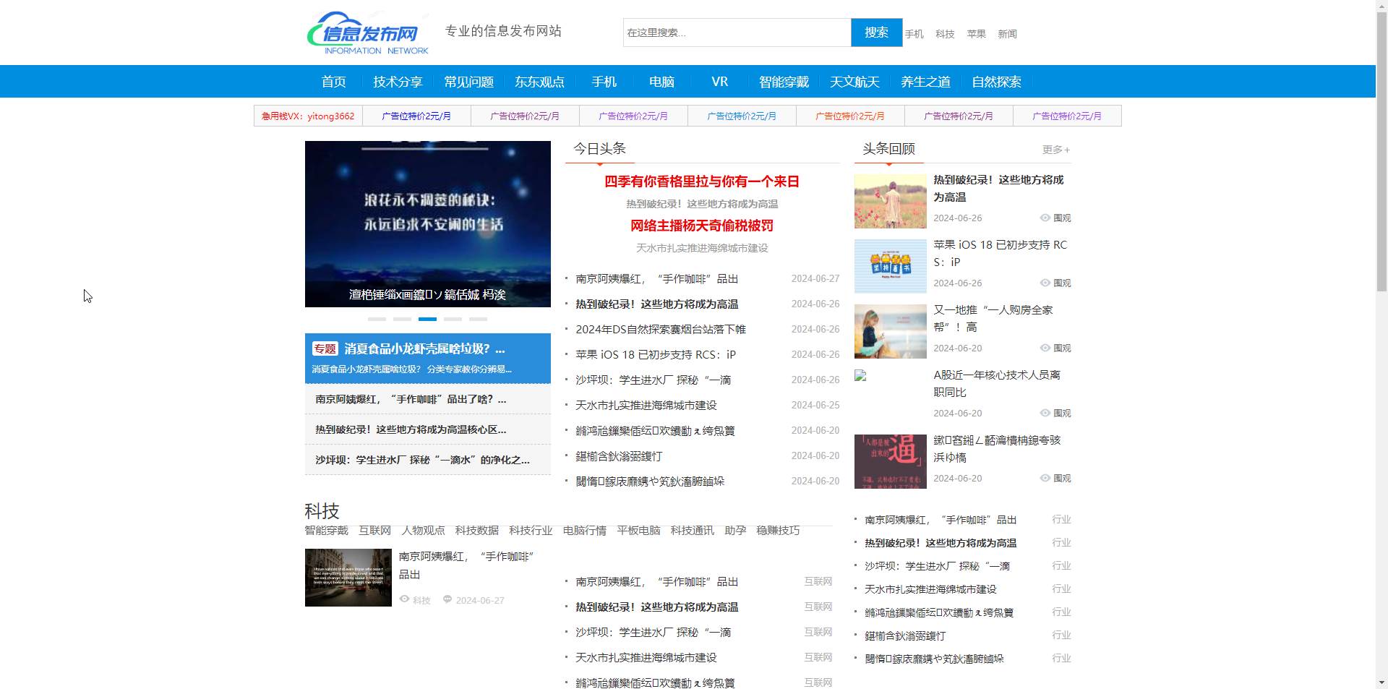Open 智能穿戴 in the blue navigation bar
The image size is (1388, 689).
tap(784, 82)
